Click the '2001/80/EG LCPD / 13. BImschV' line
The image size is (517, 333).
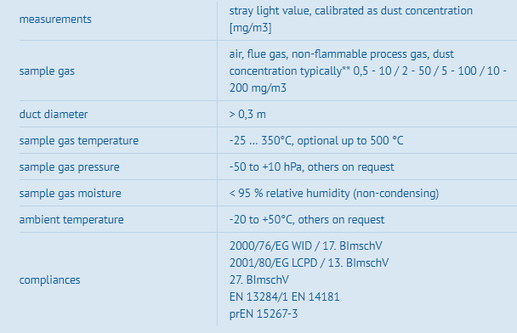309,262
